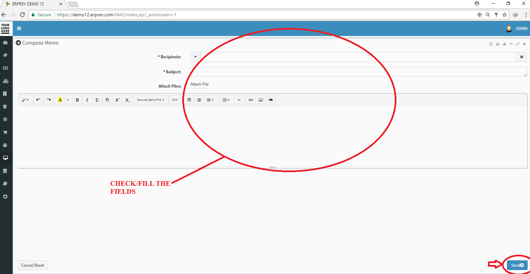Refresh the Compose Memo panel
530x274 pixels.
(491, 44)
